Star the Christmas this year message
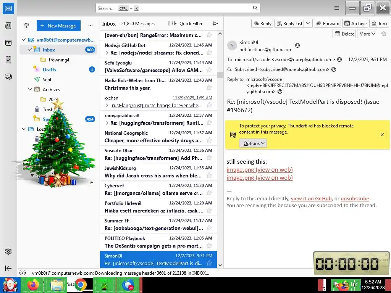The image size is (391, 293). (x=209, y=88)
